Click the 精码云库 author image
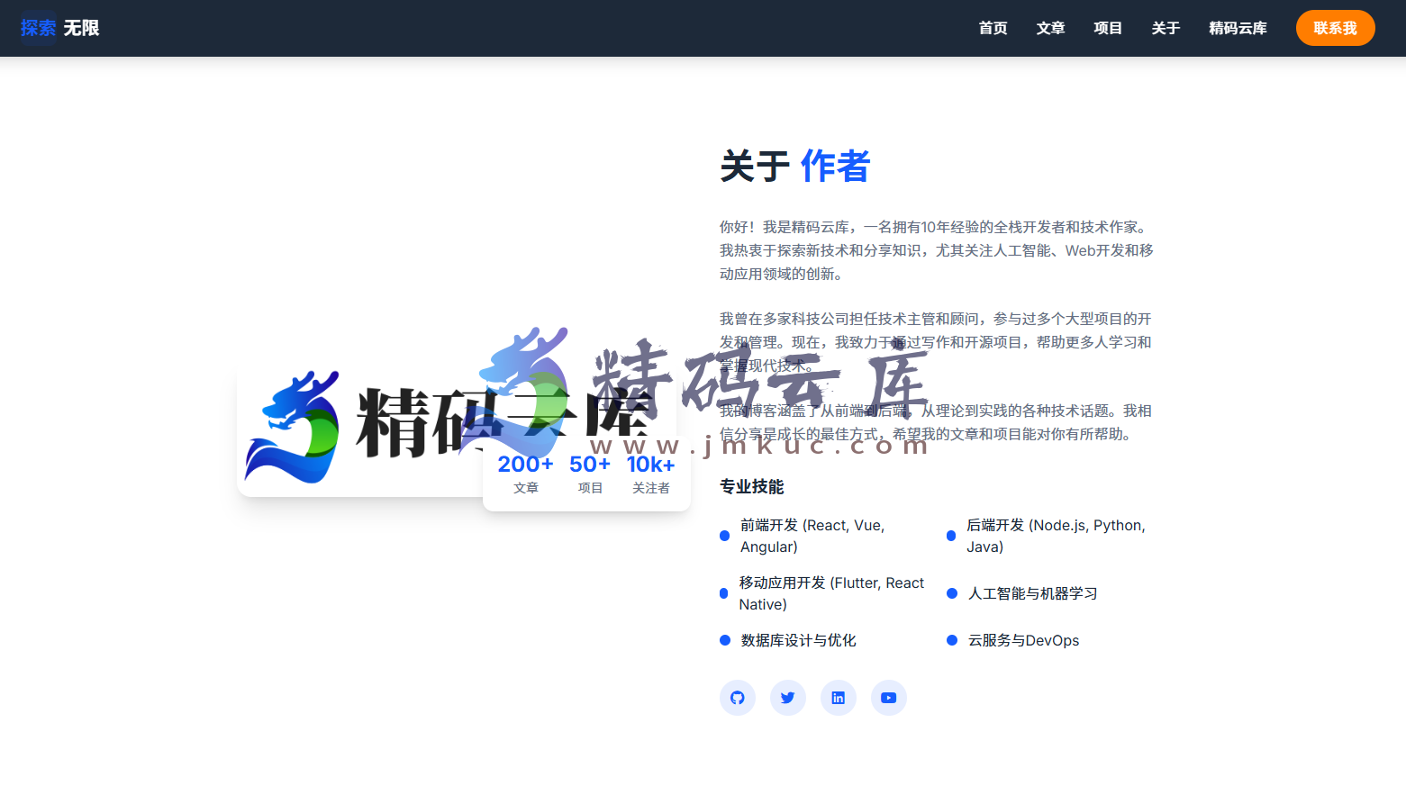The width and height of the screenshot is (1406, 786). [x=457, y=425]
